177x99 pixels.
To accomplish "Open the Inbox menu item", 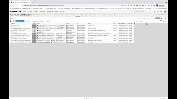I will (24, 12).
